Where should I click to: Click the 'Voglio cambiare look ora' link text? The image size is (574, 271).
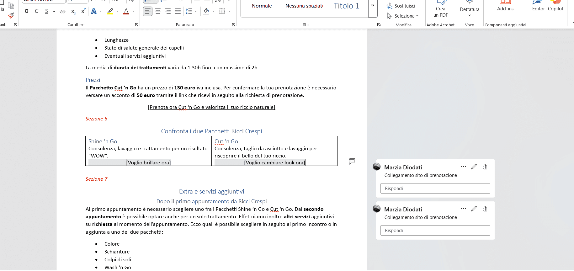[275, 163]
